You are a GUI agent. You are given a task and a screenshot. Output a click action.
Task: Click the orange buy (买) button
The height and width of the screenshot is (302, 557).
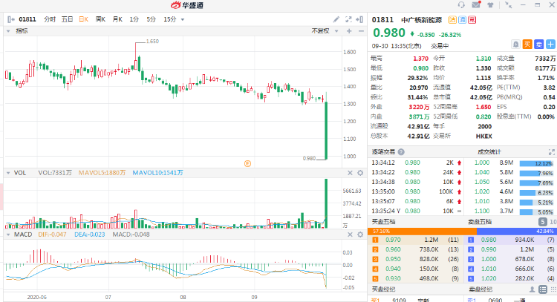tap(527, 45)
